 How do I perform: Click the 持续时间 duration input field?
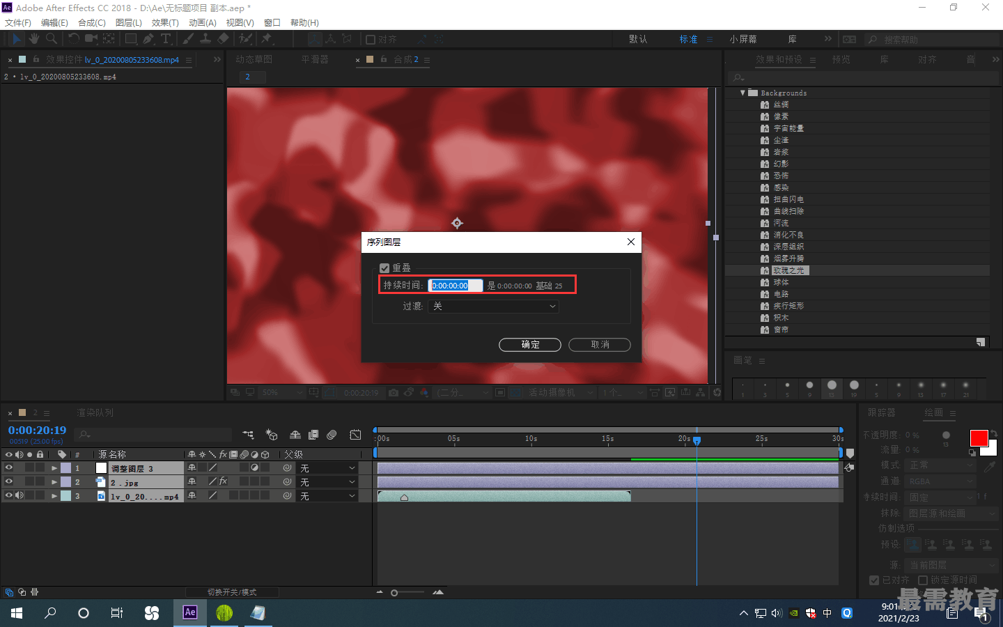pyautogui.click(x=455, y=286)
